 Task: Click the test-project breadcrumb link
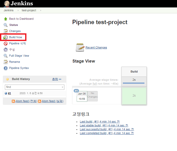(29, 10)
